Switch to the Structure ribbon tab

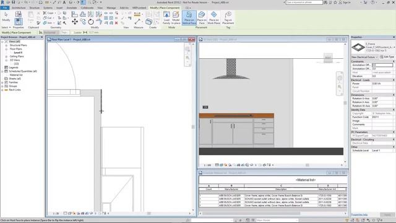click(x=35, y=8)
